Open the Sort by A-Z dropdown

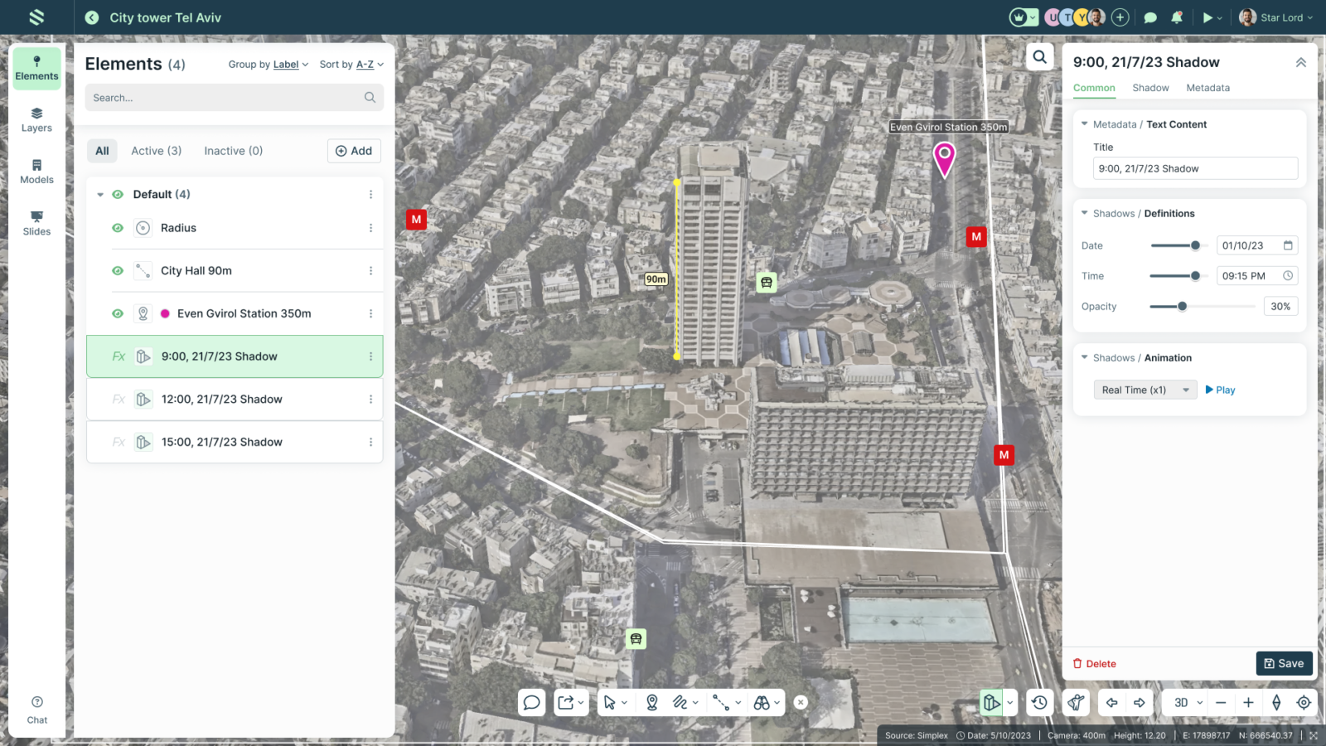[351, 65]
